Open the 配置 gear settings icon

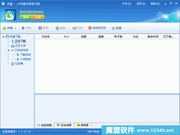[x=113, y=28]
